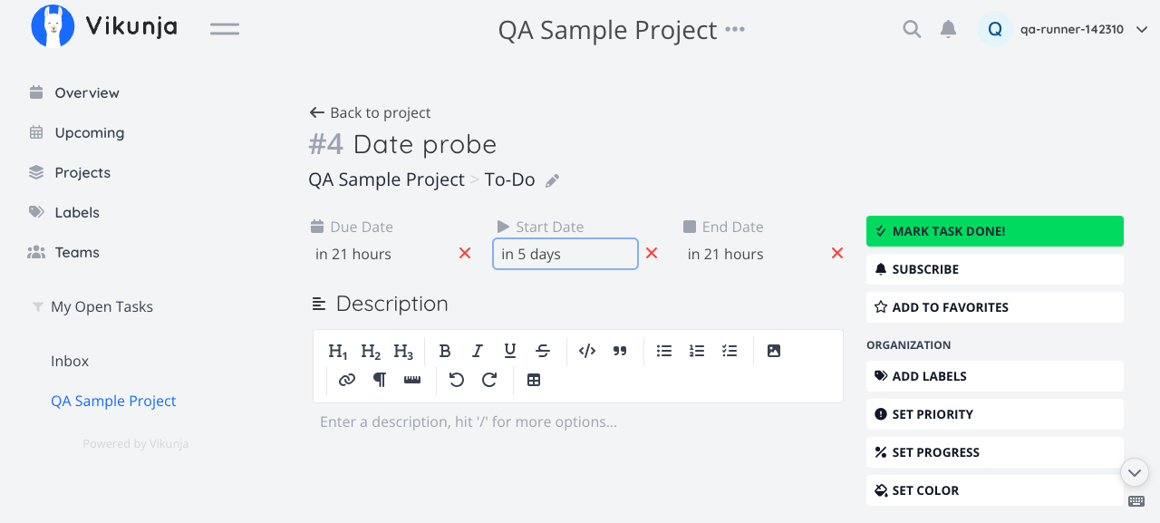Screen dimensions: 1160x523
Task: Open the project options three-dots menu
Action: pos(735,29)
